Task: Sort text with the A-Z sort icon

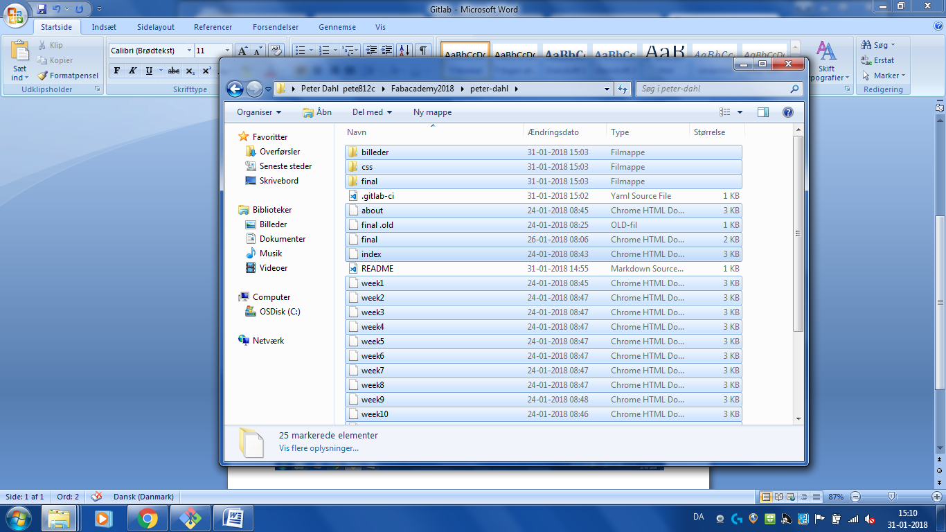Action: [x=404, y=51]
